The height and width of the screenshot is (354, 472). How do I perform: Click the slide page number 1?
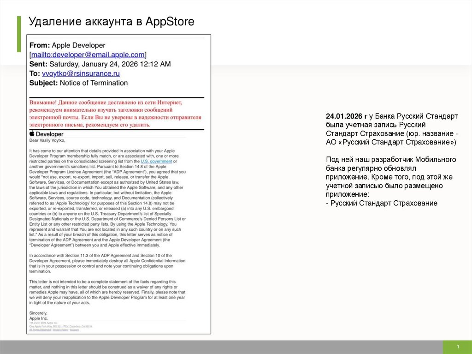458,347
